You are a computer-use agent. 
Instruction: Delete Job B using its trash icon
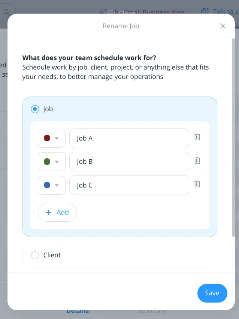[197, 160]
